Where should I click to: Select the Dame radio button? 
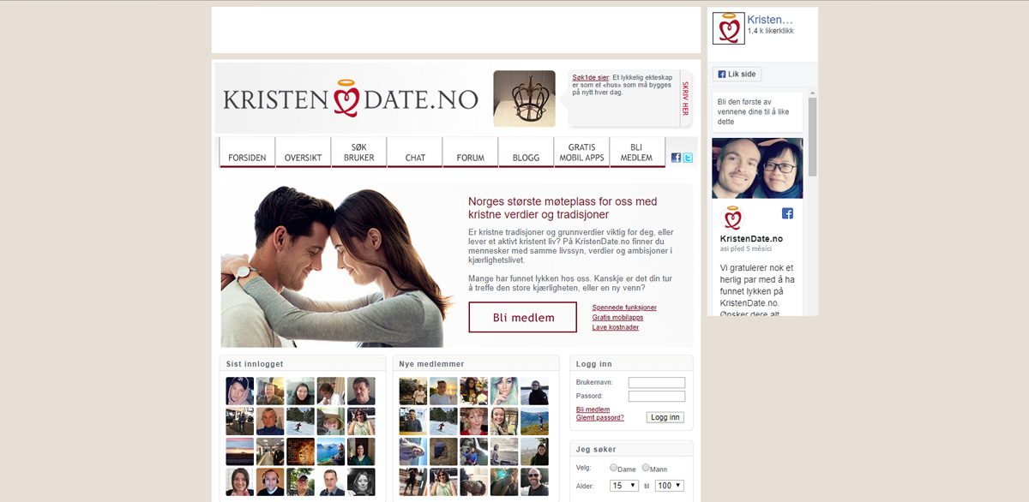click(612, 468)
